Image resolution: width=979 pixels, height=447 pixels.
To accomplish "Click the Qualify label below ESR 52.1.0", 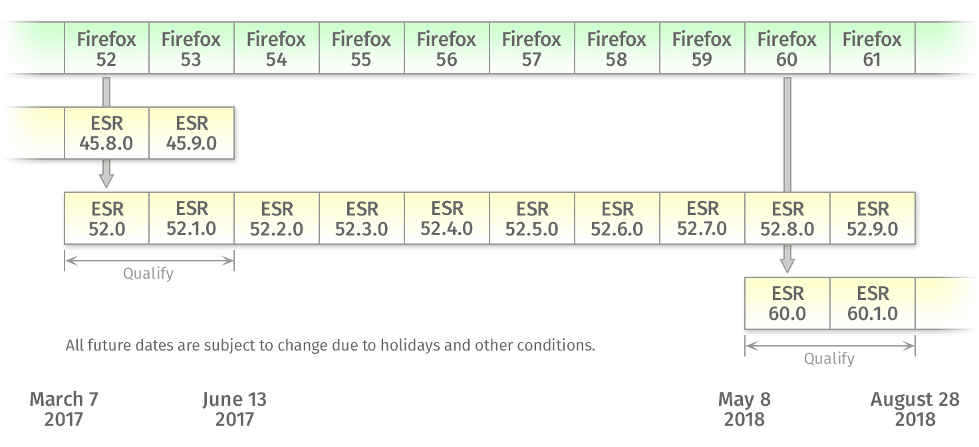I will pyautogui.click(x=148, y=273).
